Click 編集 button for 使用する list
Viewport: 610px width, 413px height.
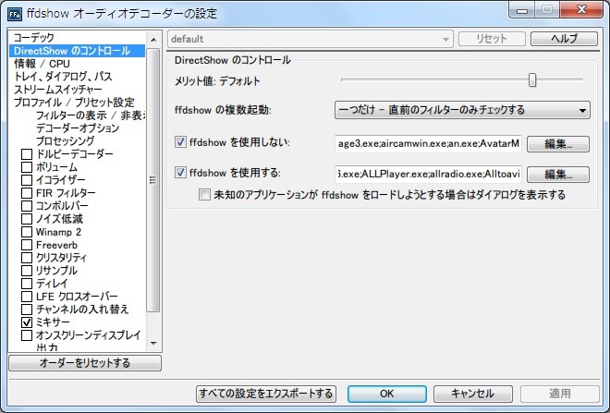(558, 175)
